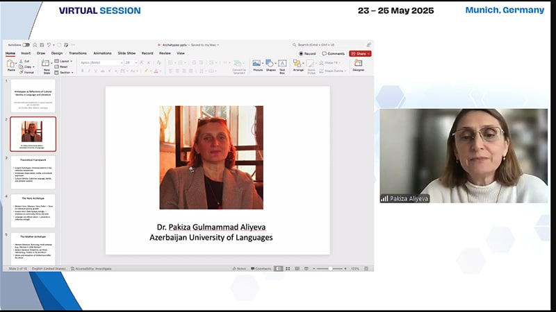Switch to the Transitions ribbon tab
The image size is (556, 312).
click(78, 53)
